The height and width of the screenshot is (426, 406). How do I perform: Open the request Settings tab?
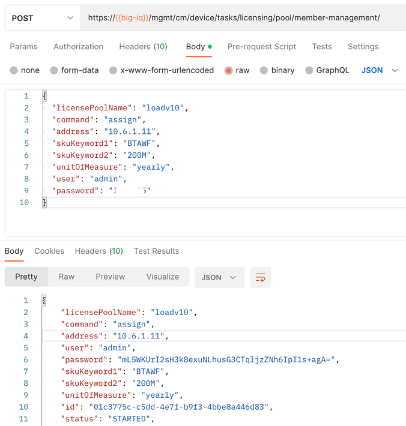click(x=363, y=47)
